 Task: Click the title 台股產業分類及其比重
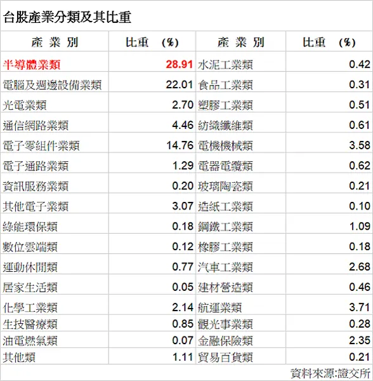[x=67, y=17]
